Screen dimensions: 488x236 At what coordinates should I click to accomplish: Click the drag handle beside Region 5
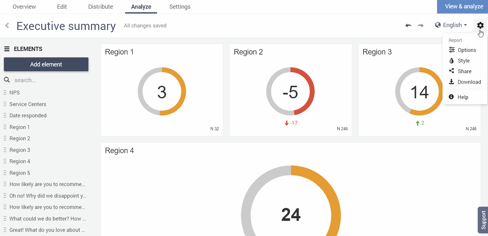5,173
